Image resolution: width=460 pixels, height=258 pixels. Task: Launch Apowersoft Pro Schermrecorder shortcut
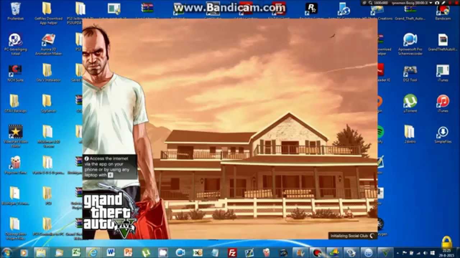[410, 44]
